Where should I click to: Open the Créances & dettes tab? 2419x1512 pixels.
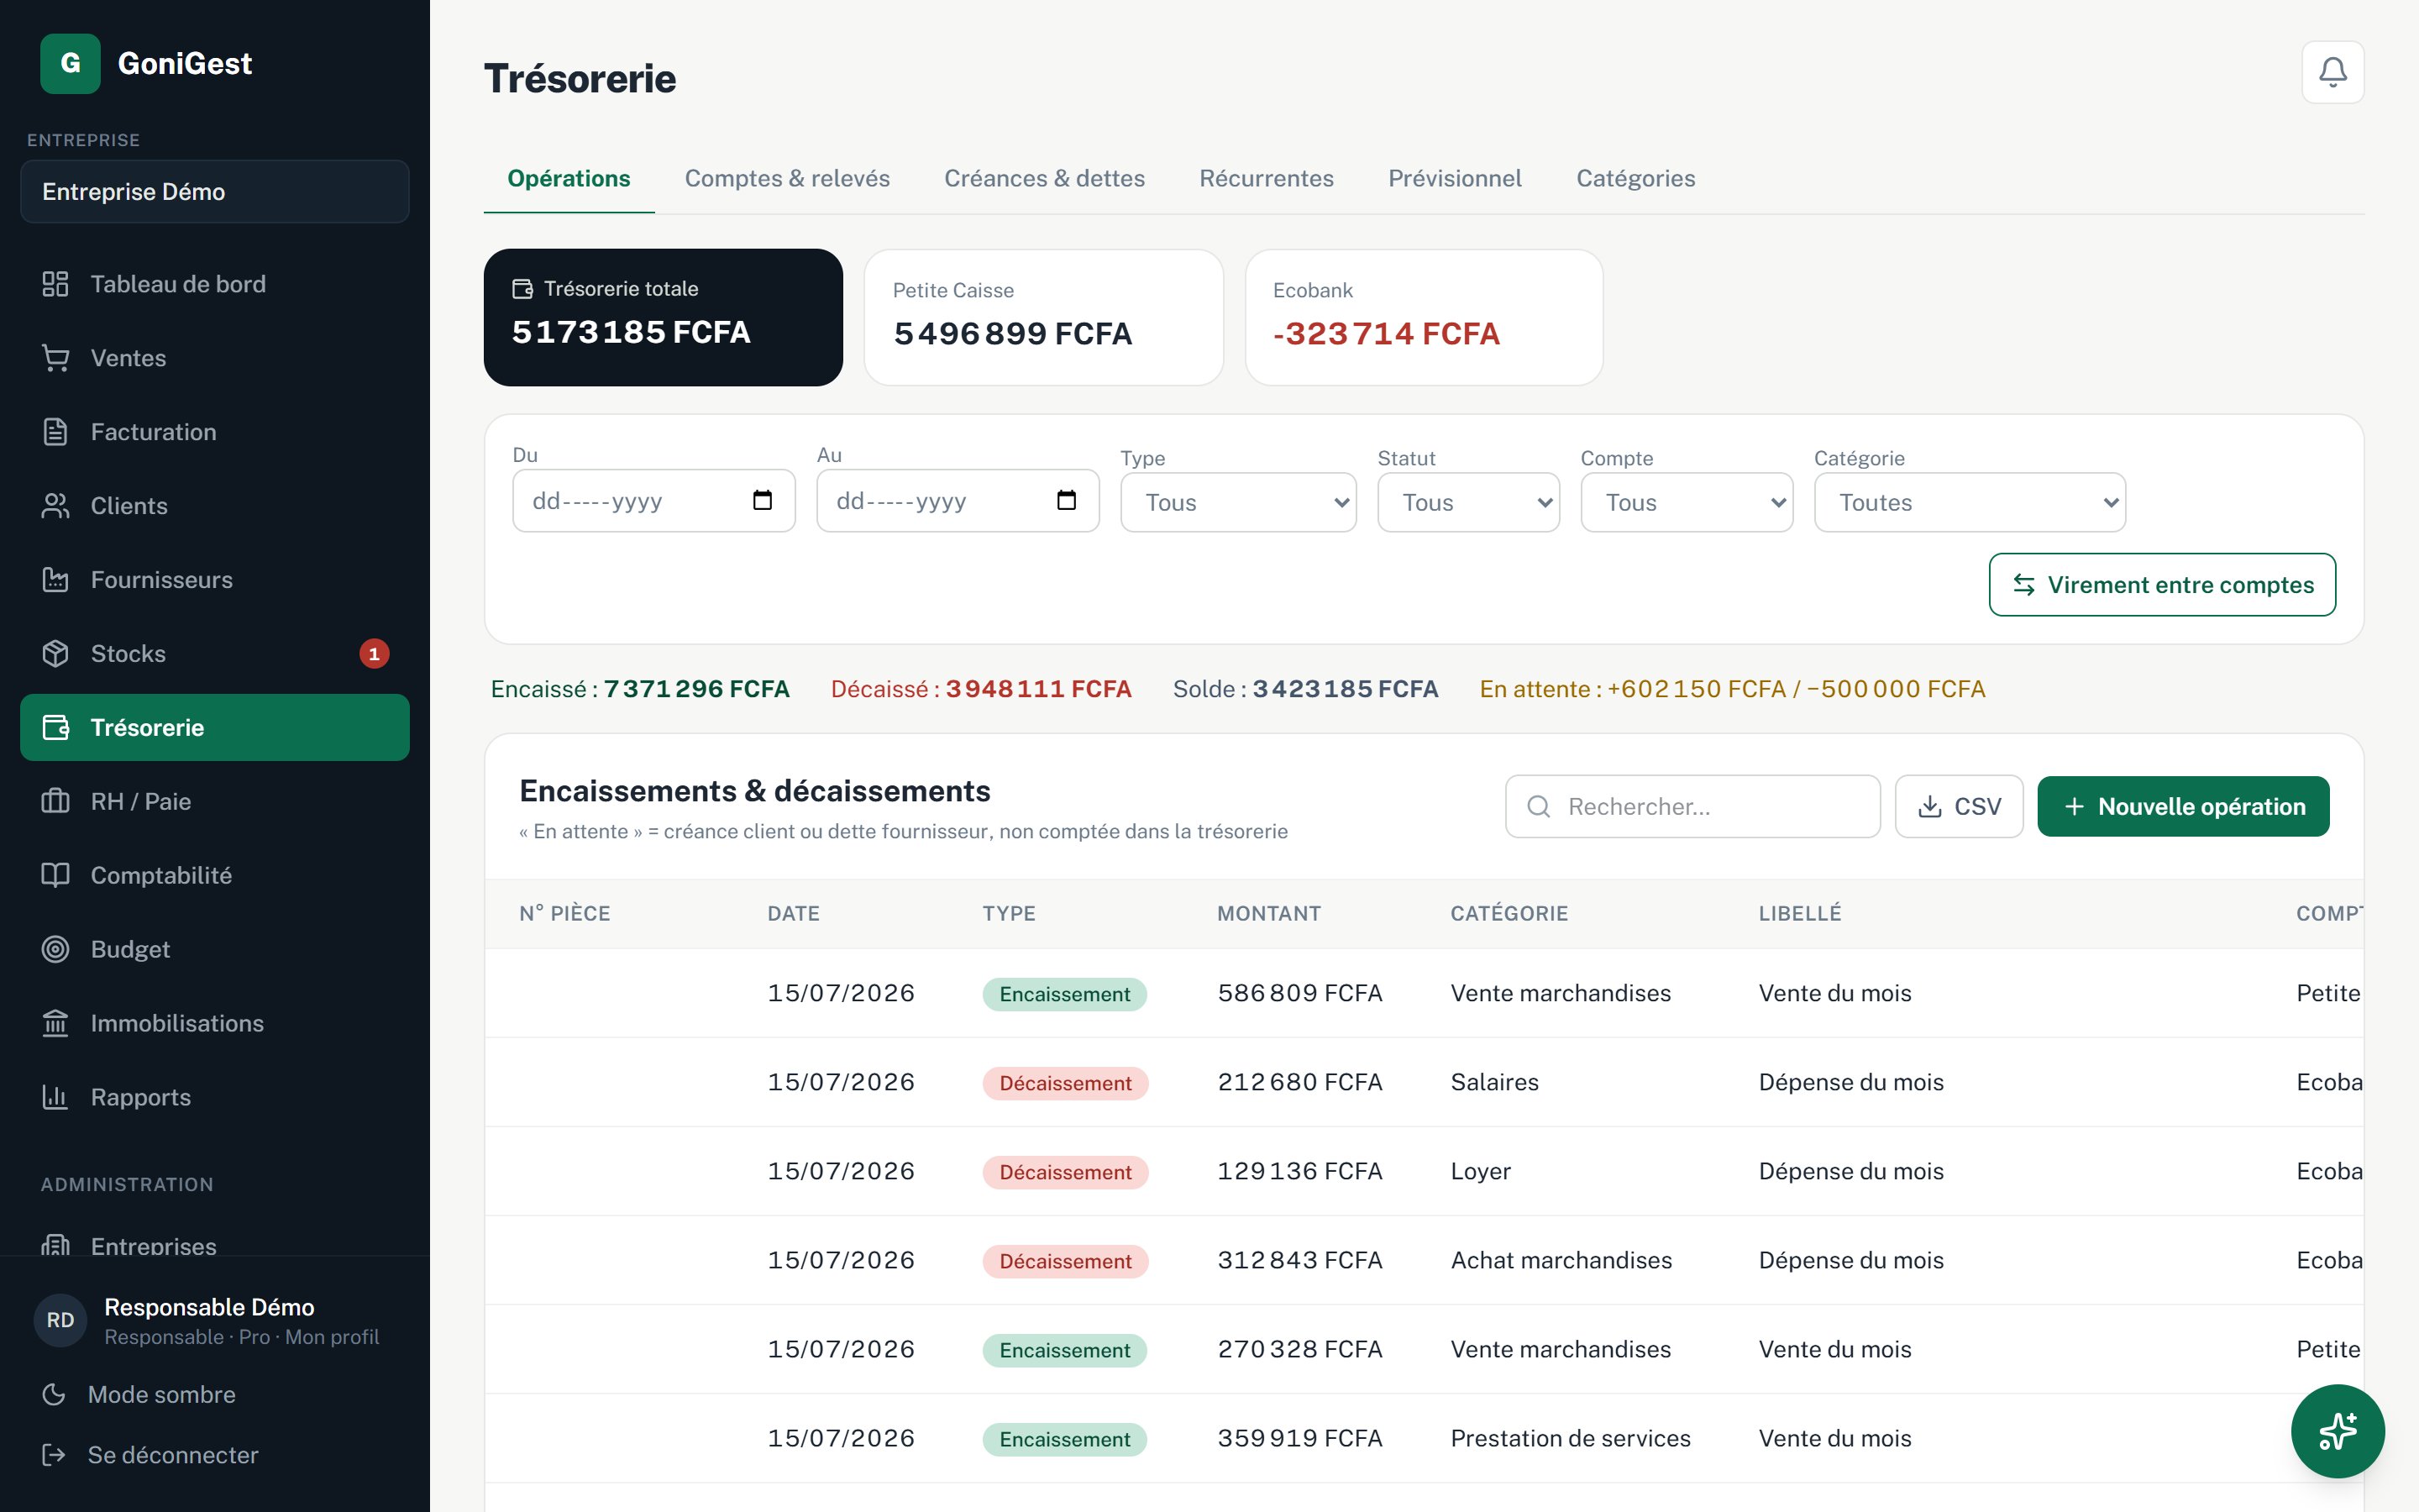click(1045, 179)
